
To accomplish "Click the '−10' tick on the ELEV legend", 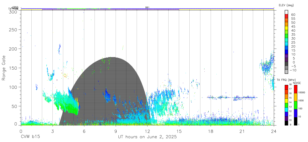I will [x=293, y=70].
